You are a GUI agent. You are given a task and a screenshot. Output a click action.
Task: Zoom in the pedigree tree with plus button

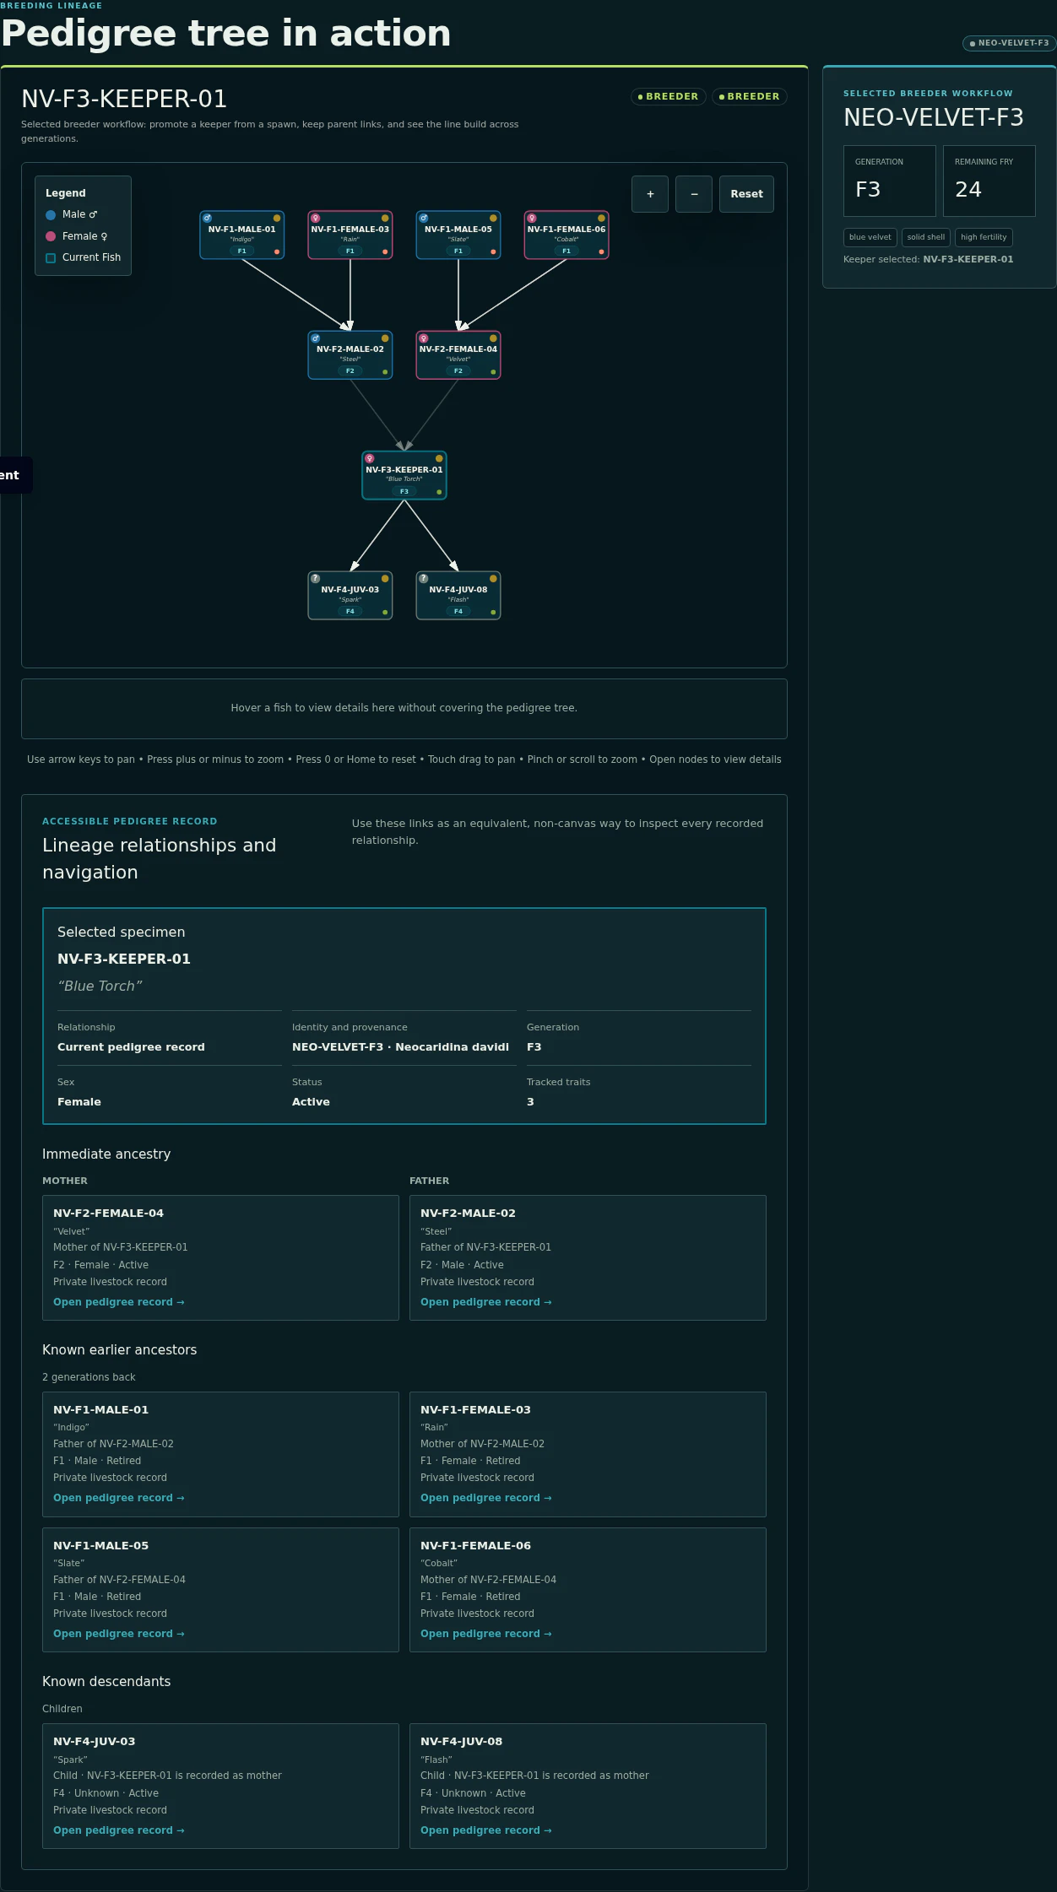point(650,194)
